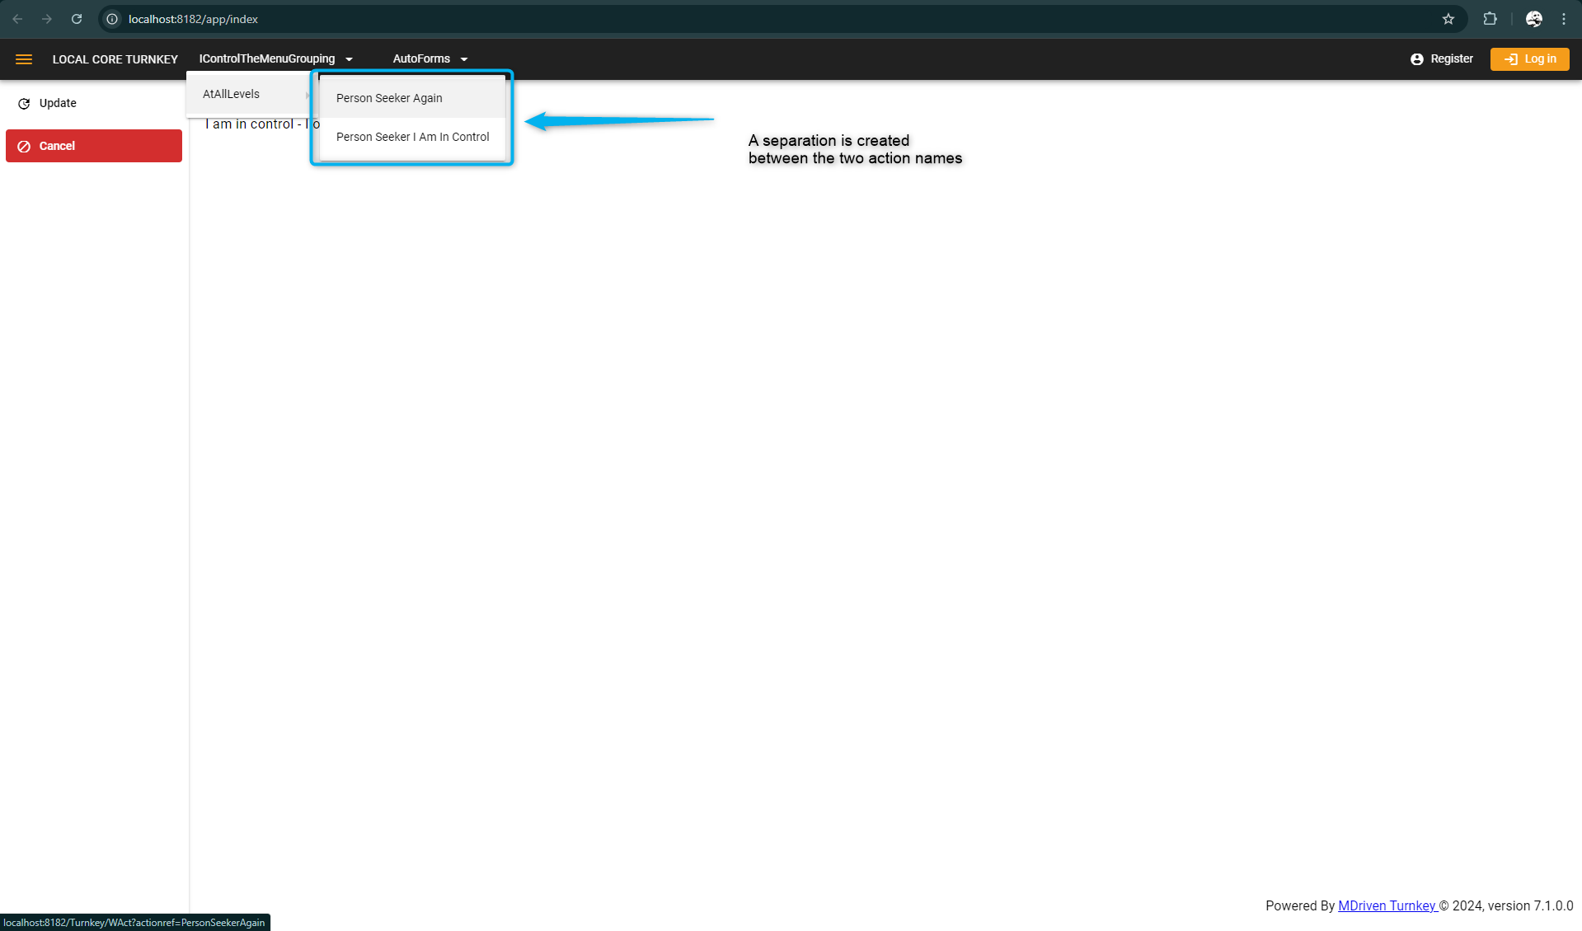1582x931 pixels.
Task: Open the hamburger sidebar menu icon
Action: (24, 59)
